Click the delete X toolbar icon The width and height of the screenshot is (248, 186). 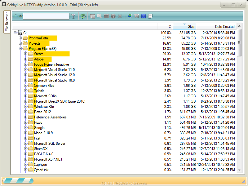(120, 16)
